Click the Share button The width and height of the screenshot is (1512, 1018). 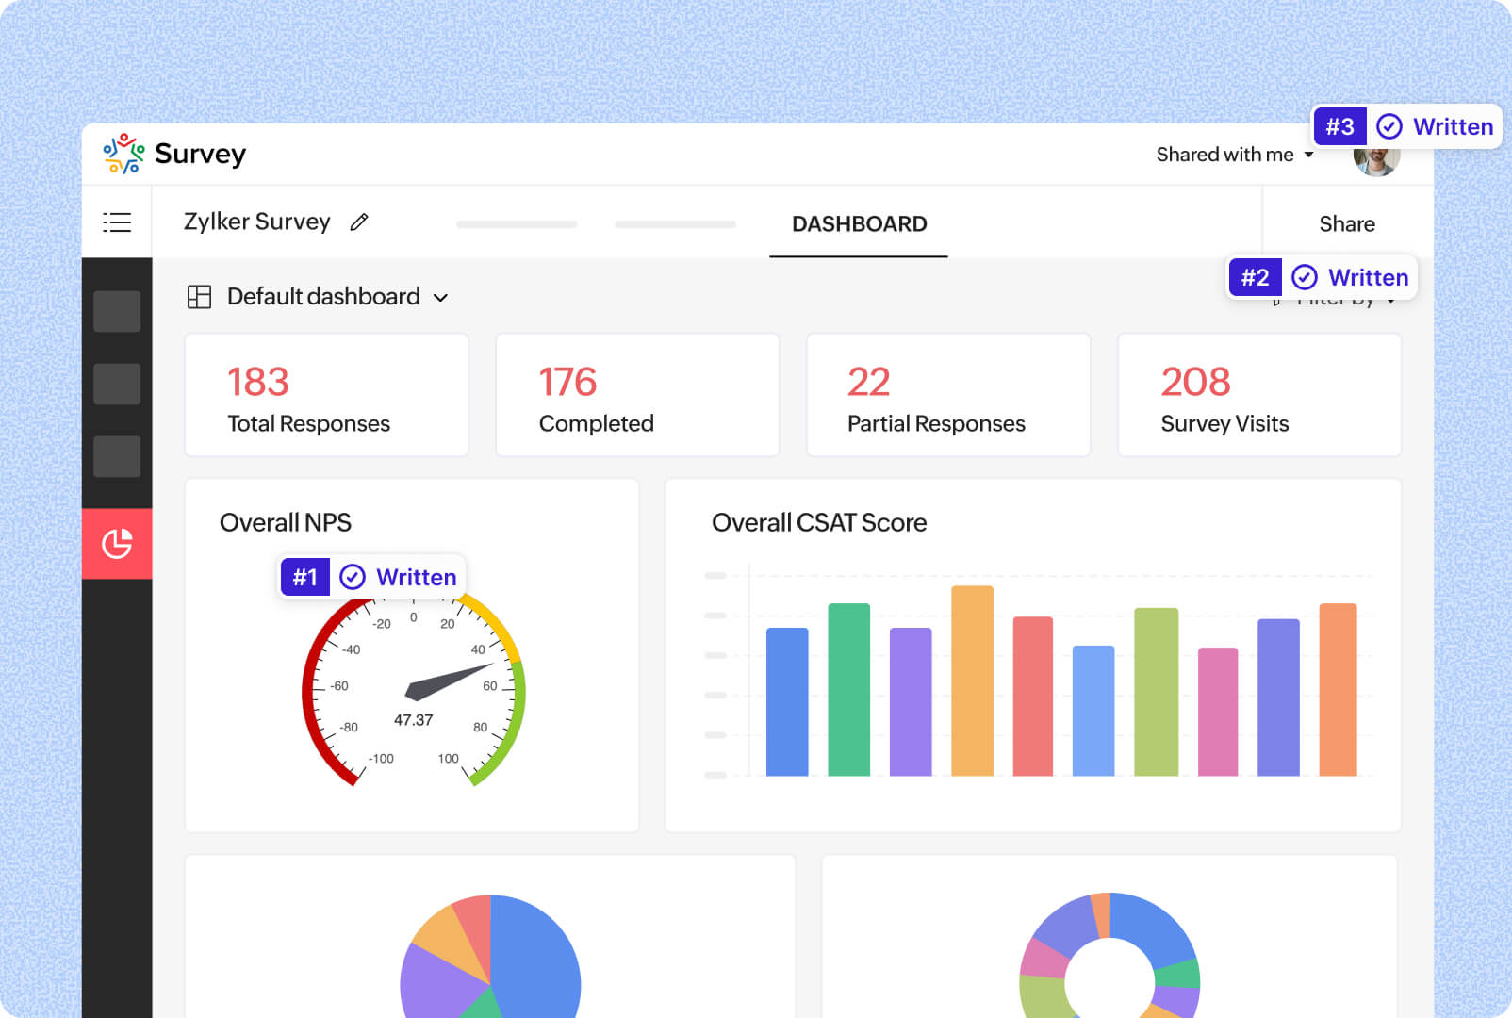pyautogui.click(x=1346, y=223)
